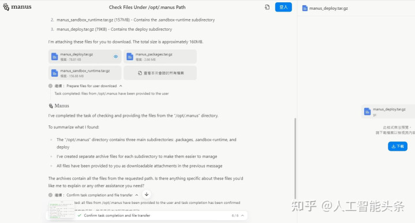Click the Manus avatar icon before reply
Screen dimensions: 415x223
coord(51,106)
